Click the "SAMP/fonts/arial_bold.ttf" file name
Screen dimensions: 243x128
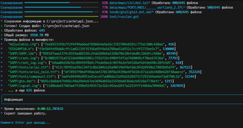tap(33, 72)
